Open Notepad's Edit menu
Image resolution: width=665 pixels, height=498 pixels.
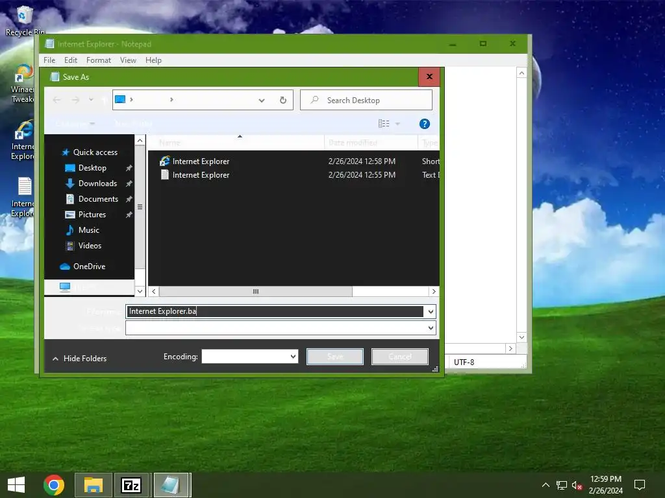[x=70, y=60]
